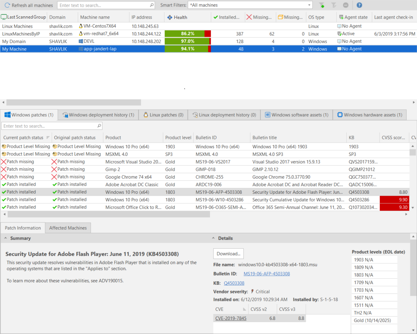Click the 9.30 CVSS score cell
The width and height of the screenshot is (417, 334).
pyautogui.click(x=394, y=207)
